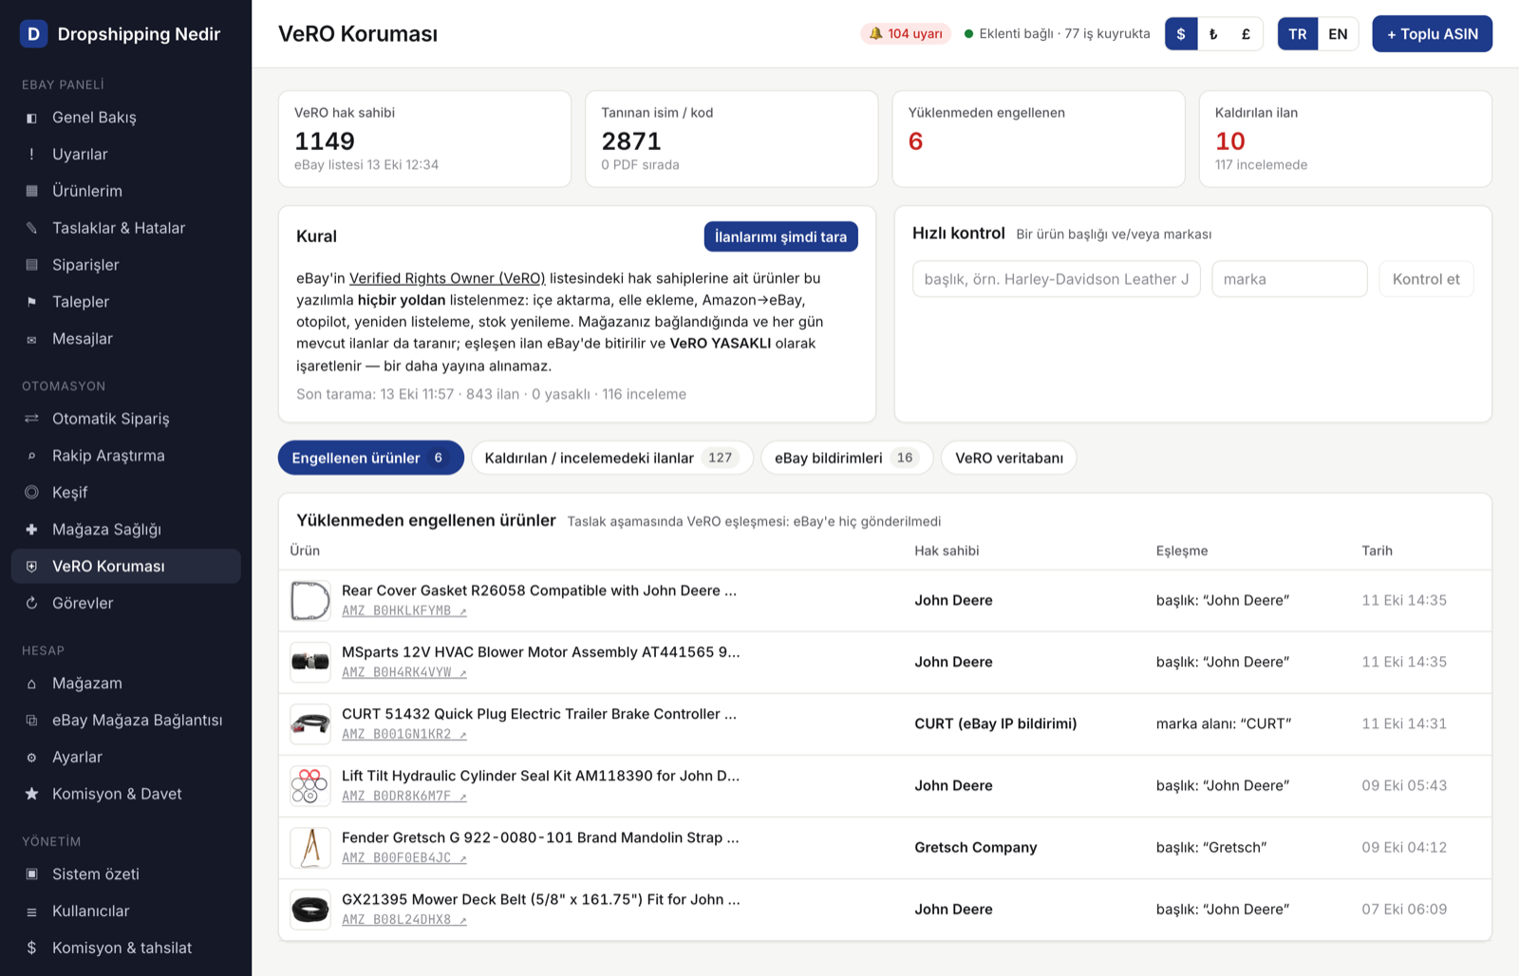The width and height of the screenshot is (1519, 976).
Task: Open Mağaza Sağlığı plus icon
Action: coord(31,530)
